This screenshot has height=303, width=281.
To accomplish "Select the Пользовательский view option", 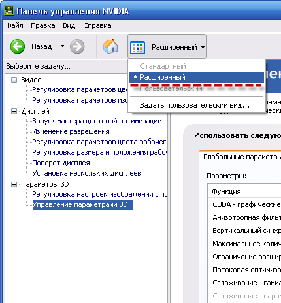I will (197, 88).
